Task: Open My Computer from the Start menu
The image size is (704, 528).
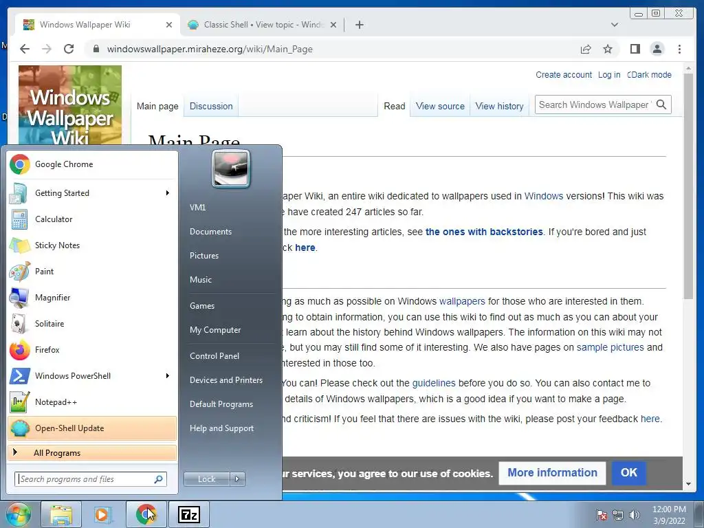Action: (x=215, y=330)
